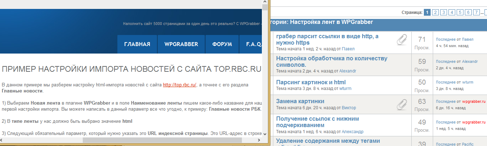Open topic 'Настройка обработчика по количеству символов'
Screen dimensions: 487x146
coord(331,61)
